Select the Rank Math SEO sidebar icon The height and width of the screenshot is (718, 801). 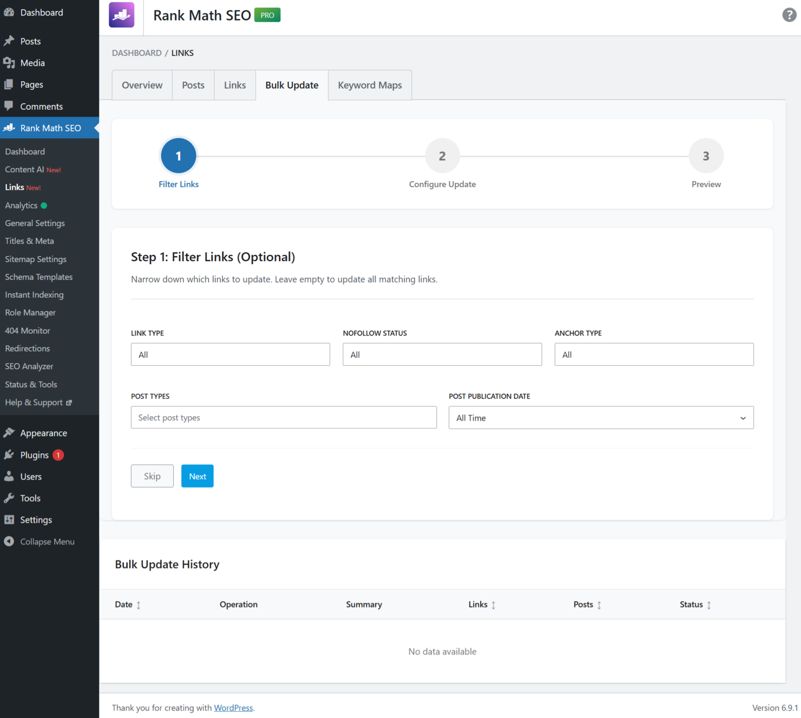pyautogui.click(x=10, y=127)
